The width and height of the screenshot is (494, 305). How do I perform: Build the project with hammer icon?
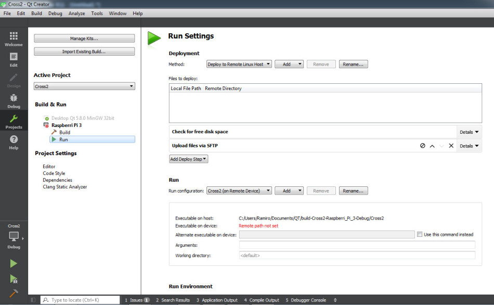click(14, 294)
